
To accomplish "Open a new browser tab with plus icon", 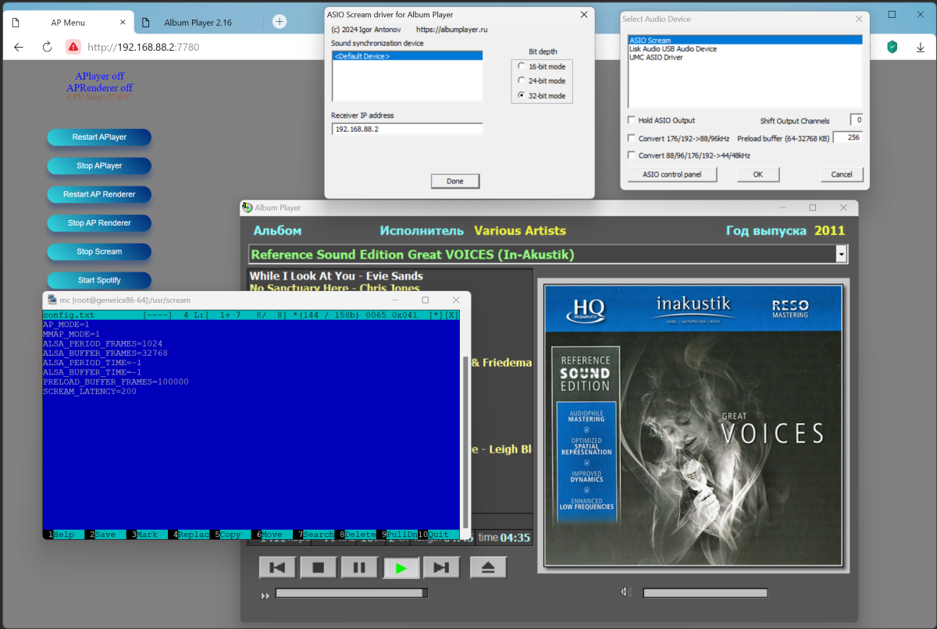I will tap(280, 22).
